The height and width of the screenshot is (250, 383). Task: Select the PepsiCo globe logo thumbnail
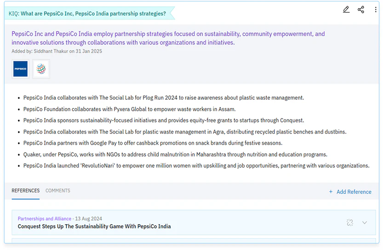[x=41, y=69]
